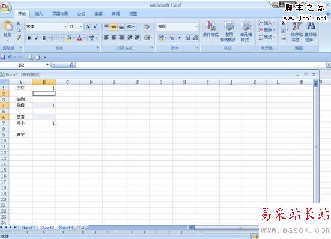The width and height of the screenshot is (331, 239).
Task: Toggle Italic formatting
Action: [x=37, y=38]
